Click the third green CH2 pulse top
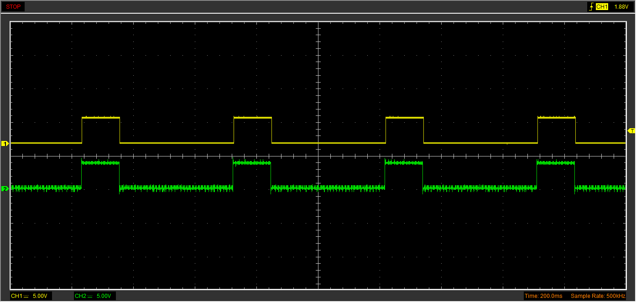The width and height of the screenshot is (636, 302). click(x=404, y=162)
